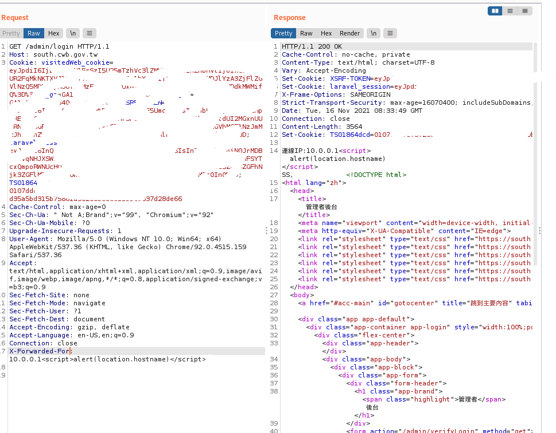Click 'Sec-Fetch-Site: none' header
The width and height of the screenshot is (556, 433).
(x=49, y=296)
